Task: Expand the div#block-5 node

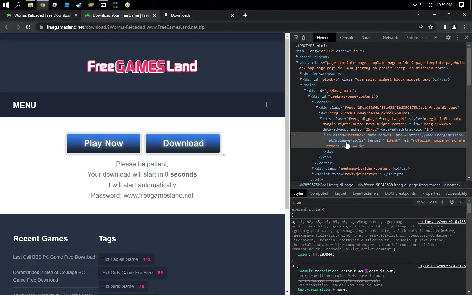Action: pos(301,79)
